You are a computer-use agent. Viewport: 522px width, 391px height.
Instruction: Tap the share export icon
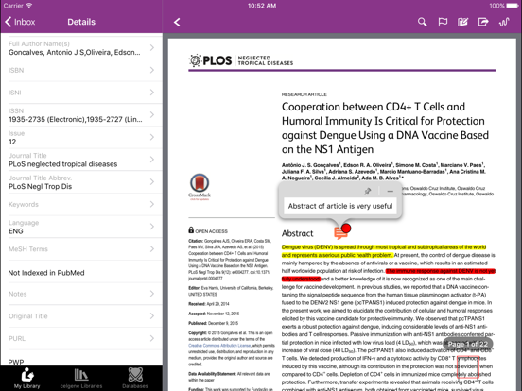pos(483,22)
